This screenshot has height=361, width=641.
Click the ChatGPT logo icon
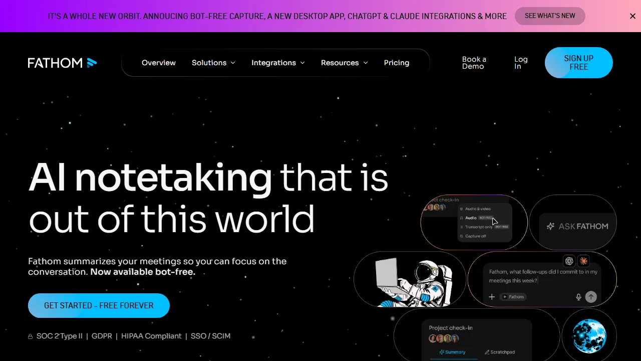[x=569, y=261]
